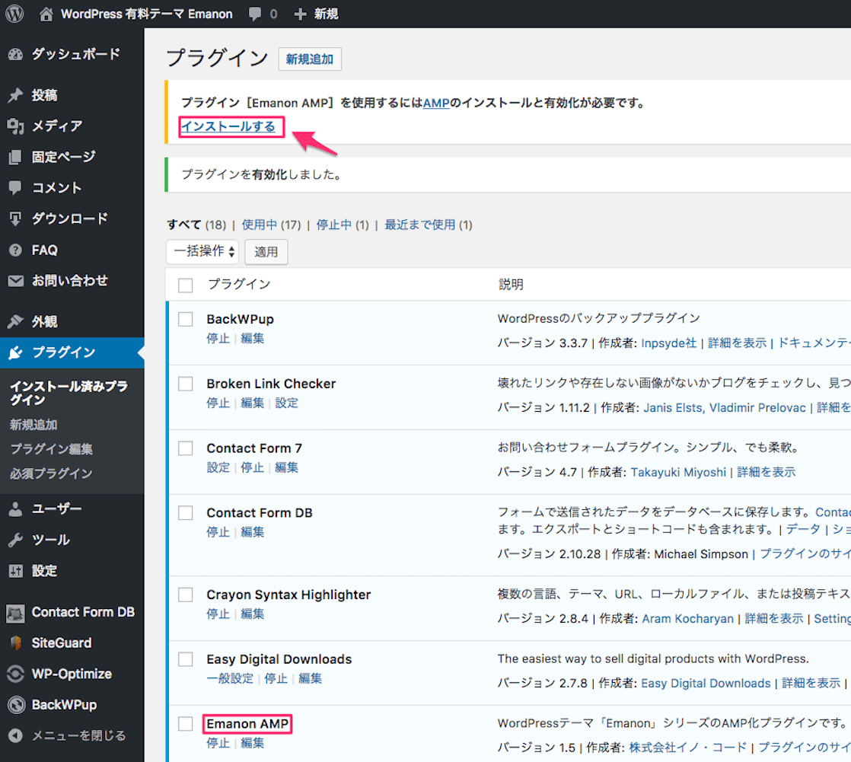
Task: Click the 適用 apply button
Action: click(x=266, y=252)
